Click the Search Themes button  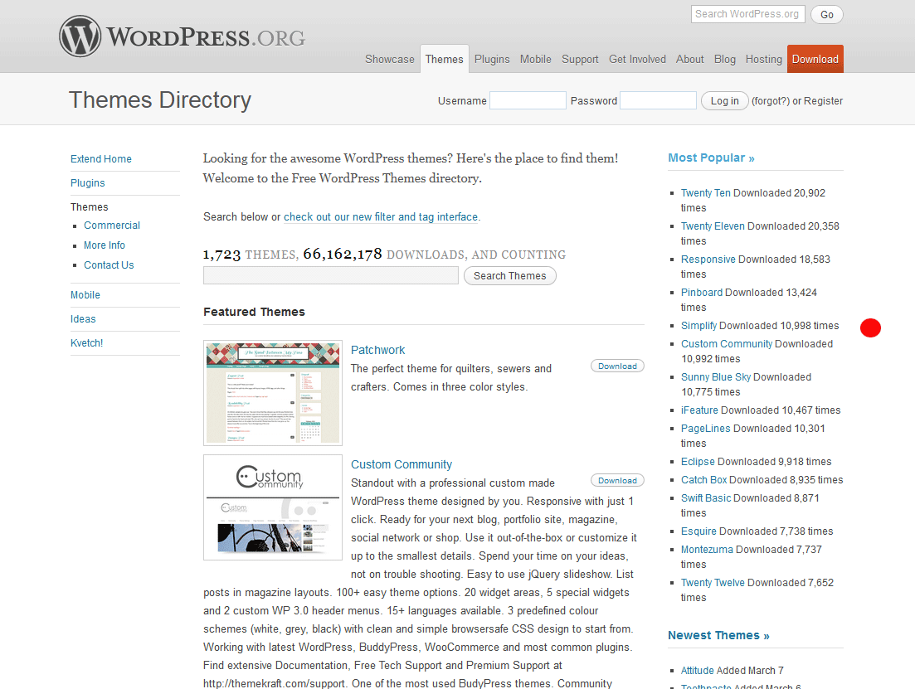tap(509, 275)
